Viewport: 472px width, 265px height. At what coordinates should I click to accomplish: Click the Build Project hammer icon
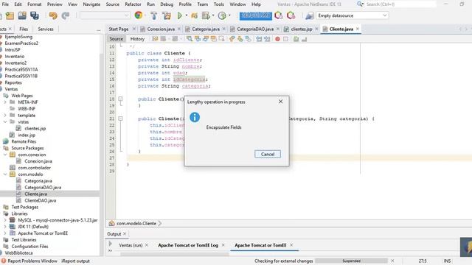(154, 15)
